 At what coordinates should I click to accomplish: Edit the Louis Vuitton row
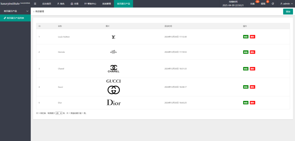(246, 37)
